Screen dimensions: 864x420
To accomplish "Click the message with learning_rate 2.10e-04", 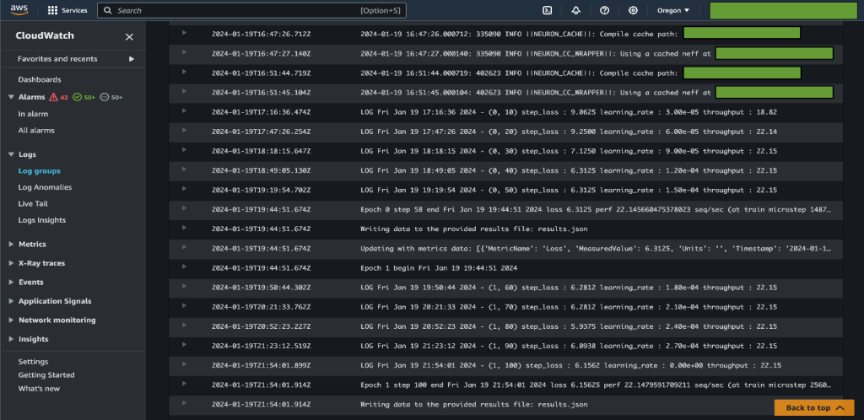I will 569,307.
